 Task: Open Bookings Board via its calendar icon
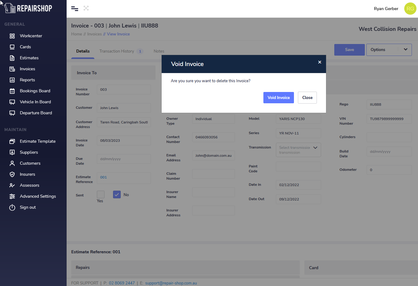pyautogui.click(x=12, y=91)
